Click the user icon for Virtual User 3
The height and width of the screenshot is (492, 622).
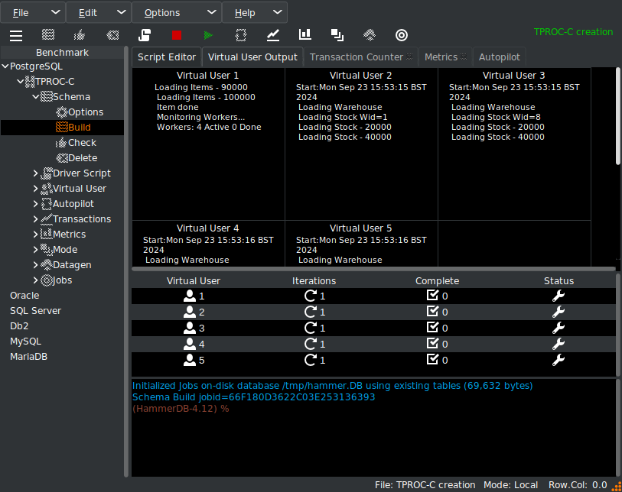[190, 328]
